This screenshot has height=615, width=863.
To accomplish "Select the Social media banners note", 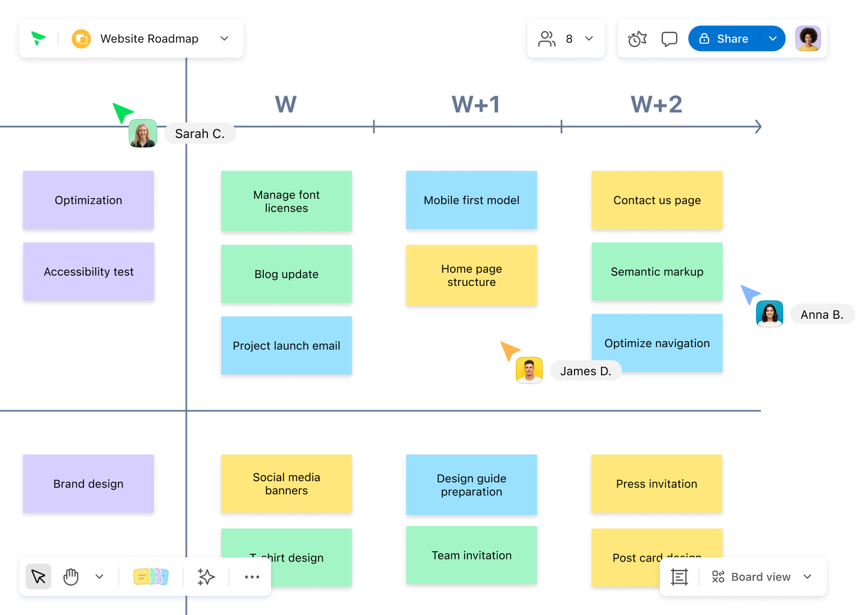I will [x=286, y=483].
